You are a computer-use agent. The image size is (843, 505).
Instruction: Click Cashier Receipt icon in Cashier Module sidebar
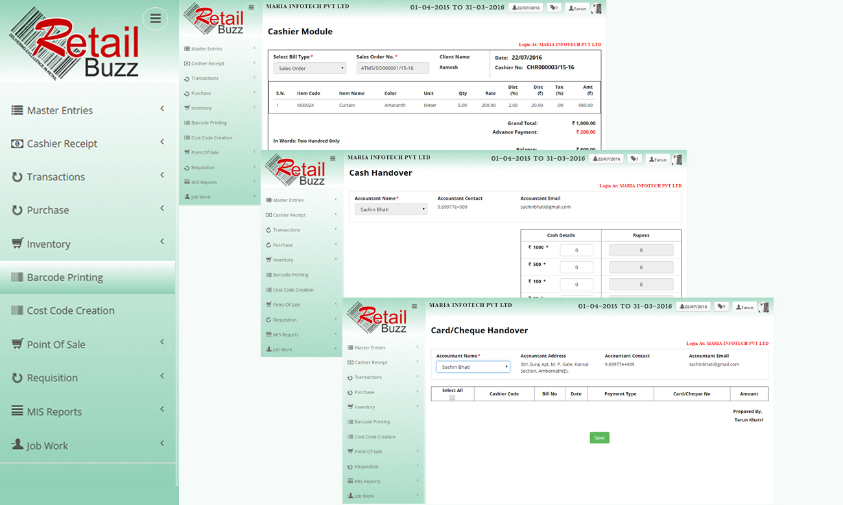[x=187, y=64]
